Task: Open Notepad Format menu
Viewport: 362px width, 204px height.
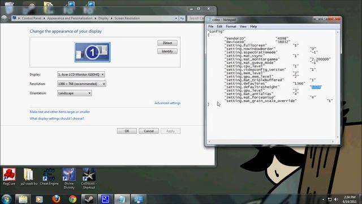Action: coord(231,27)
